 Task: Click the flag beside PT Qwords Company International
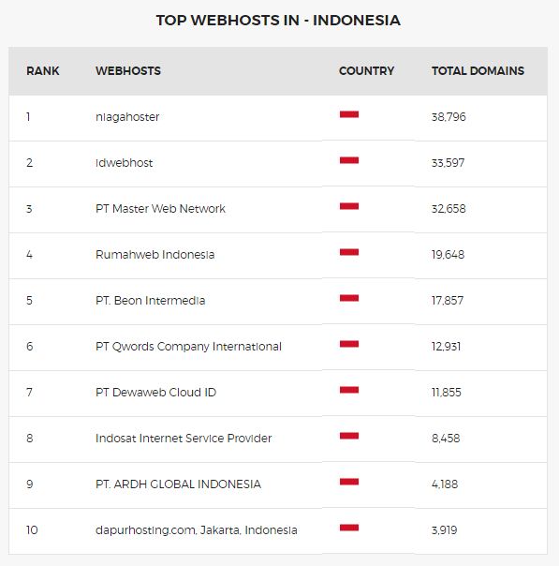point(348,346)
